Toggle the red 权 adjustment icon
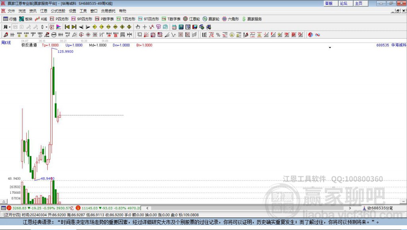This screenshot has height=230, width=407. pyautogui.click(x=52, y=27)
